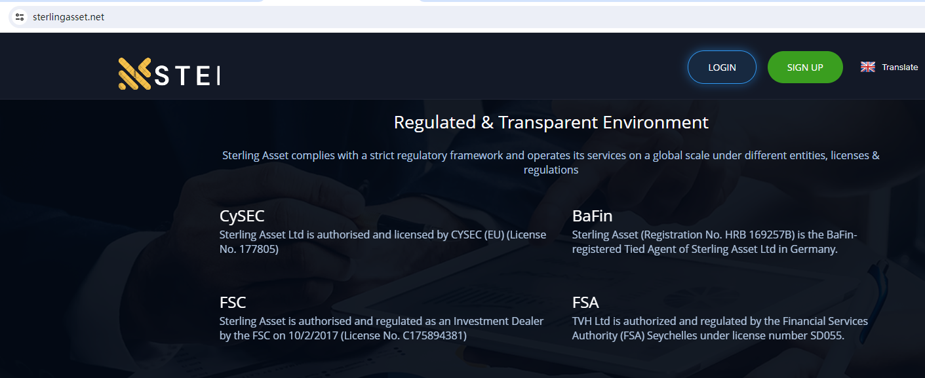
Task: Open the LOGIN button
Action: [x=722, y=67]
